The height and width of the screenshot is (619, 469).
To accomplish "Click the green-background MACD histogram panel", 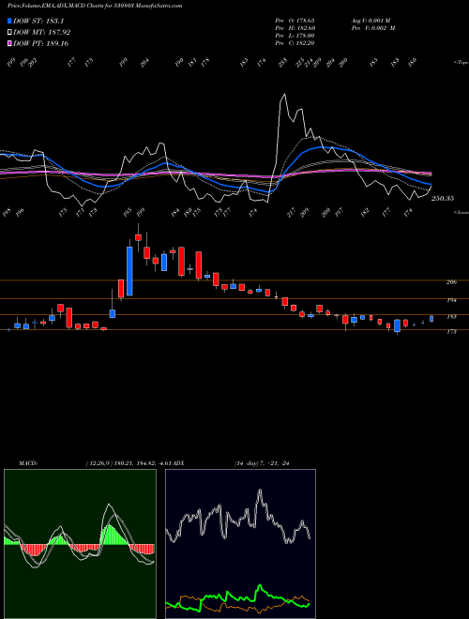I will click(80, 544).
